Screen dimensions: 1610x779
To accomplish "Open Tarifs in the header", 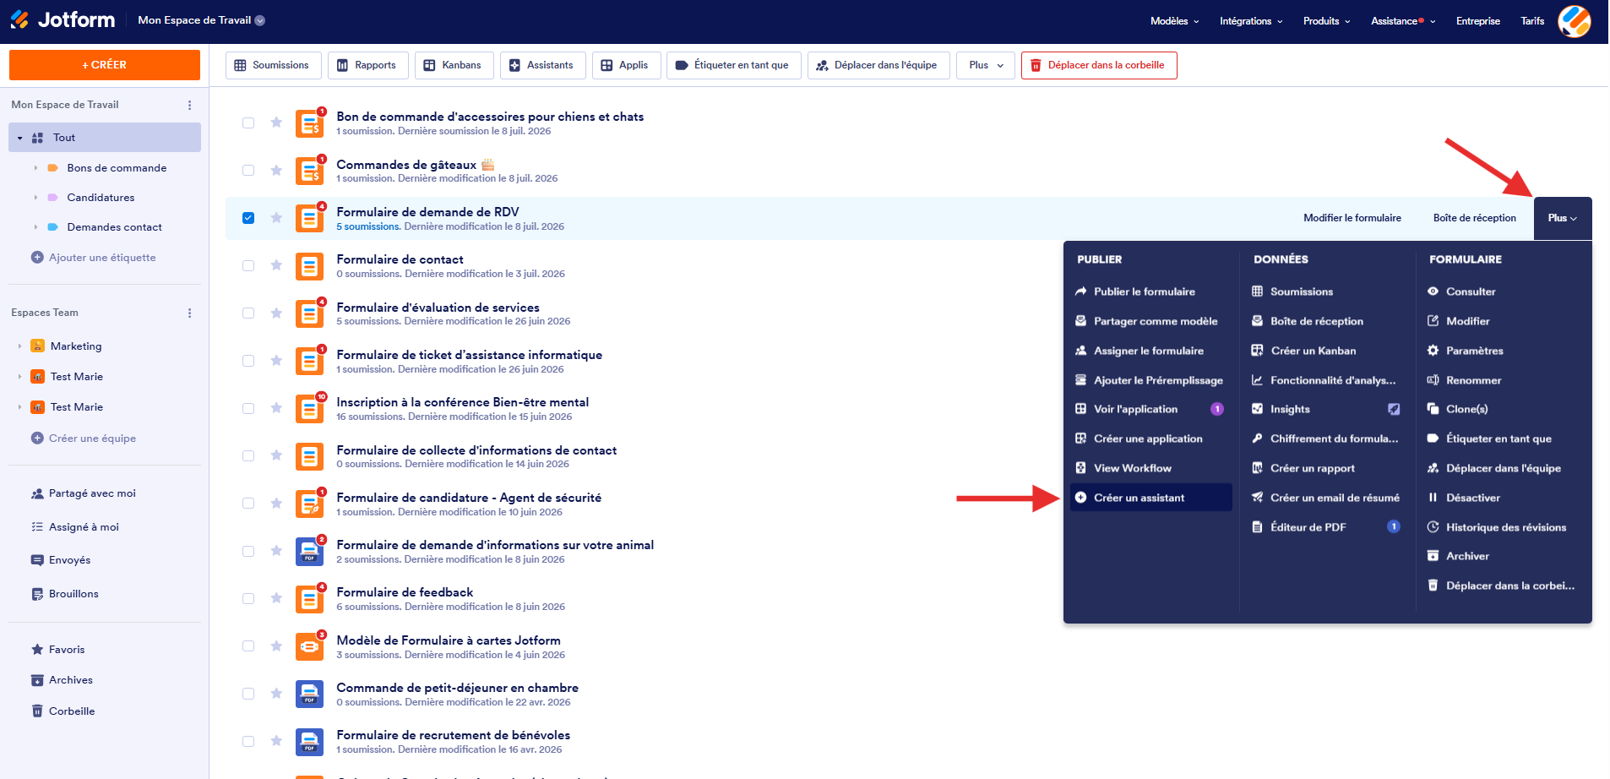I will pos(1532,21).
